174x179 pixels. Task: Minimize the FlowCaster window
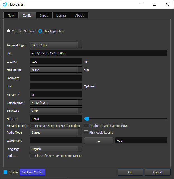(x=142, y=4)
